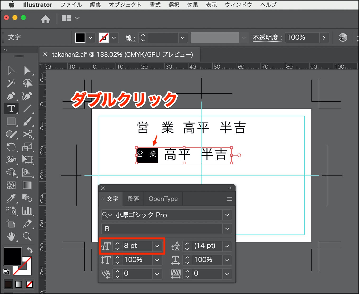Close the character panel
This screenshot has height=294, width=359.
click(x=103, y=188)
